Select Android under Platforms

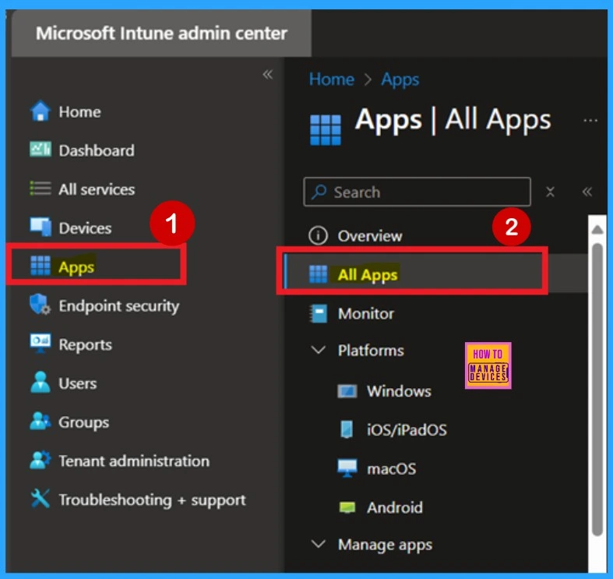394,507
